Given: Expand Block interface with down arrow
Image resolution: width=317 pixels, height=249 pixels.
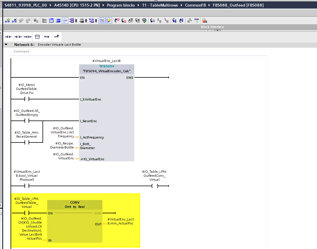Looking at the screenshot, I should tap(217, 30).
